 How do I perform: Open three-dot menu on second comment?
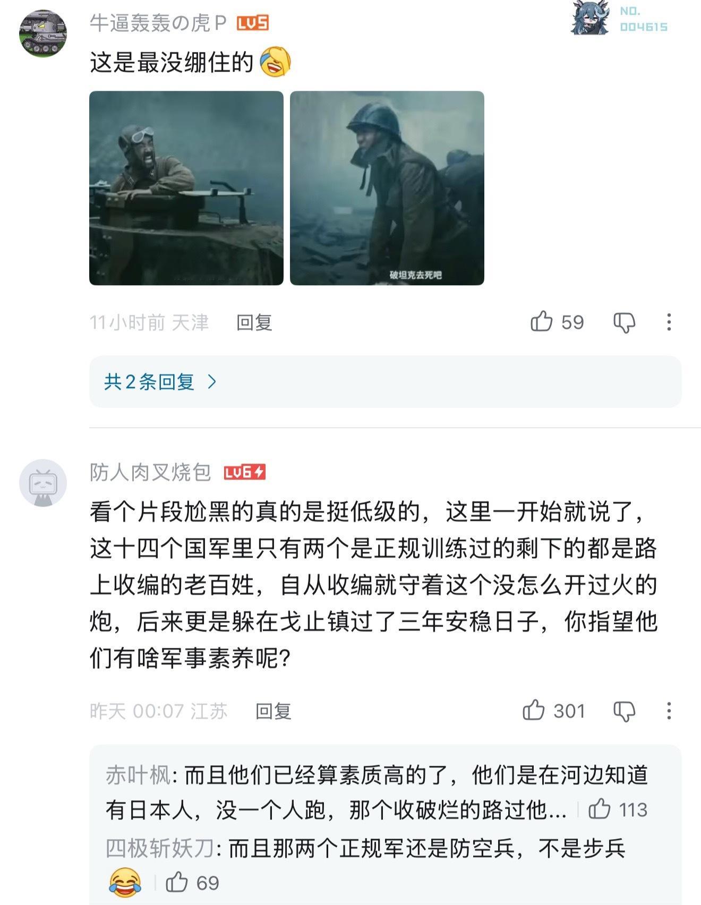coord(669,711)
